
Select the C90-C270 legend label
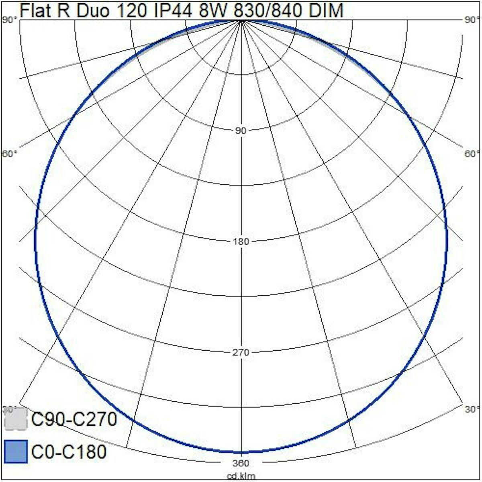click(x=74, y=419)
